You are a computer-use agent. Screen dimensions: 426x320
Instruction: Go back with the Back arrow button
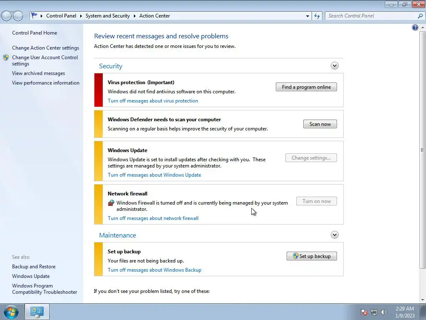[6, 16]
